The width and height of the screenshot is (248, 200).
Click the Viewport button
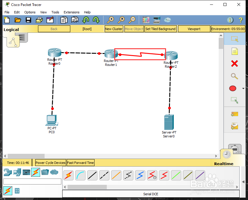pos(194,29)
